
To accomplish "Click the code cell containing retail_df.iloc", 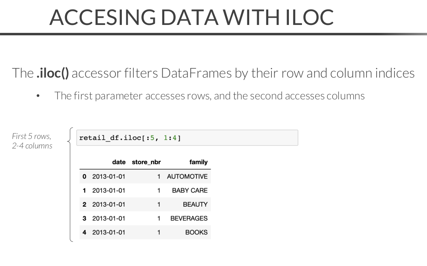I will (x=187, y=138).
